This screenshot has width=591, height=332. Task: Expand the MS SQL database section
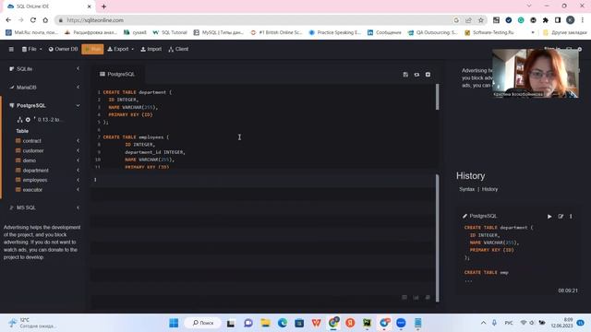pyautogui.click(x=78, y=207)
